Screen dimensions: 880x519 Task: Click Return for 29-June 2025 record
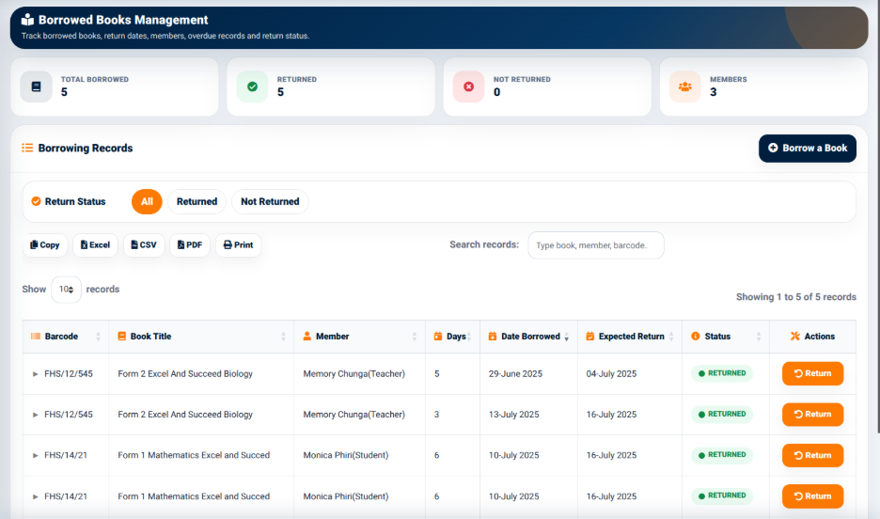click(x=812, y=373)
